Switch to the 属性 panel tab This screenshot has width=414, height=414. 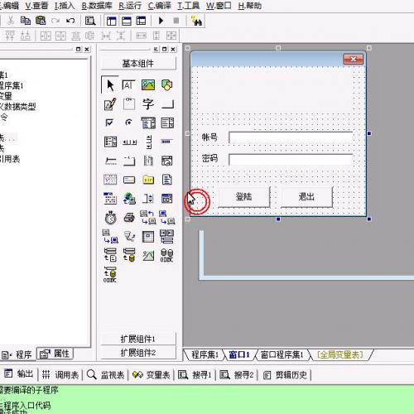click(x=55, y=354)
